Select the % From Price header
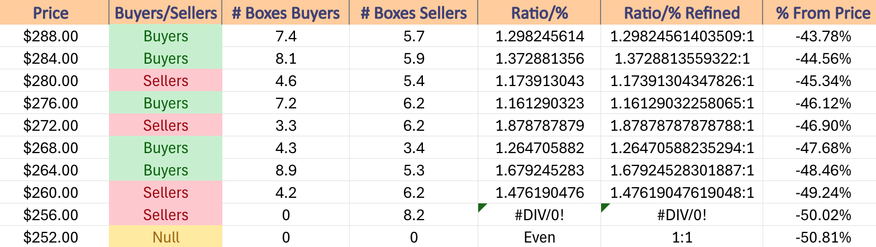The image size is (876, 247). click(820, 12)
